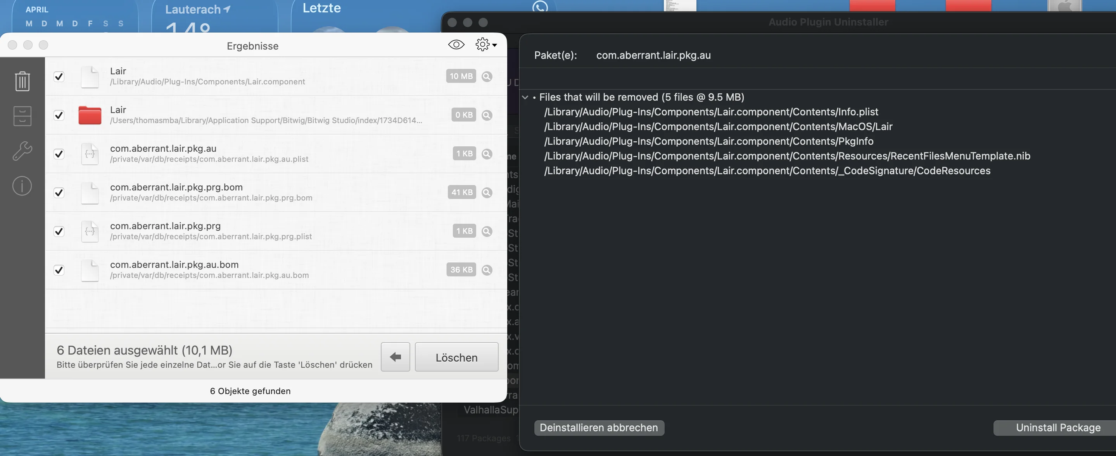Uncheck com.aberrant.lair.pkg.prg.bom checkbox
Image resolution: width=1116 pixels, height=456 pixels.
point(59,192)
